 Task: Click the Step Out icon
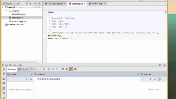coord(53,69)
